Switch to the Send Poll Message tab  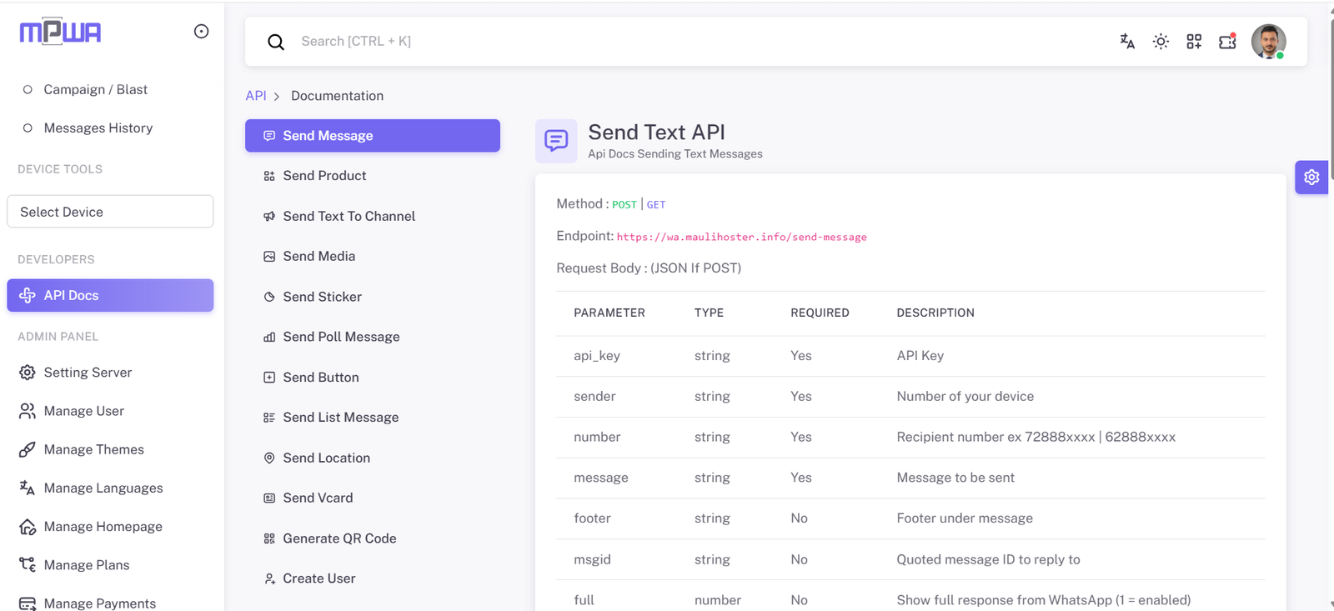[341, 337]
